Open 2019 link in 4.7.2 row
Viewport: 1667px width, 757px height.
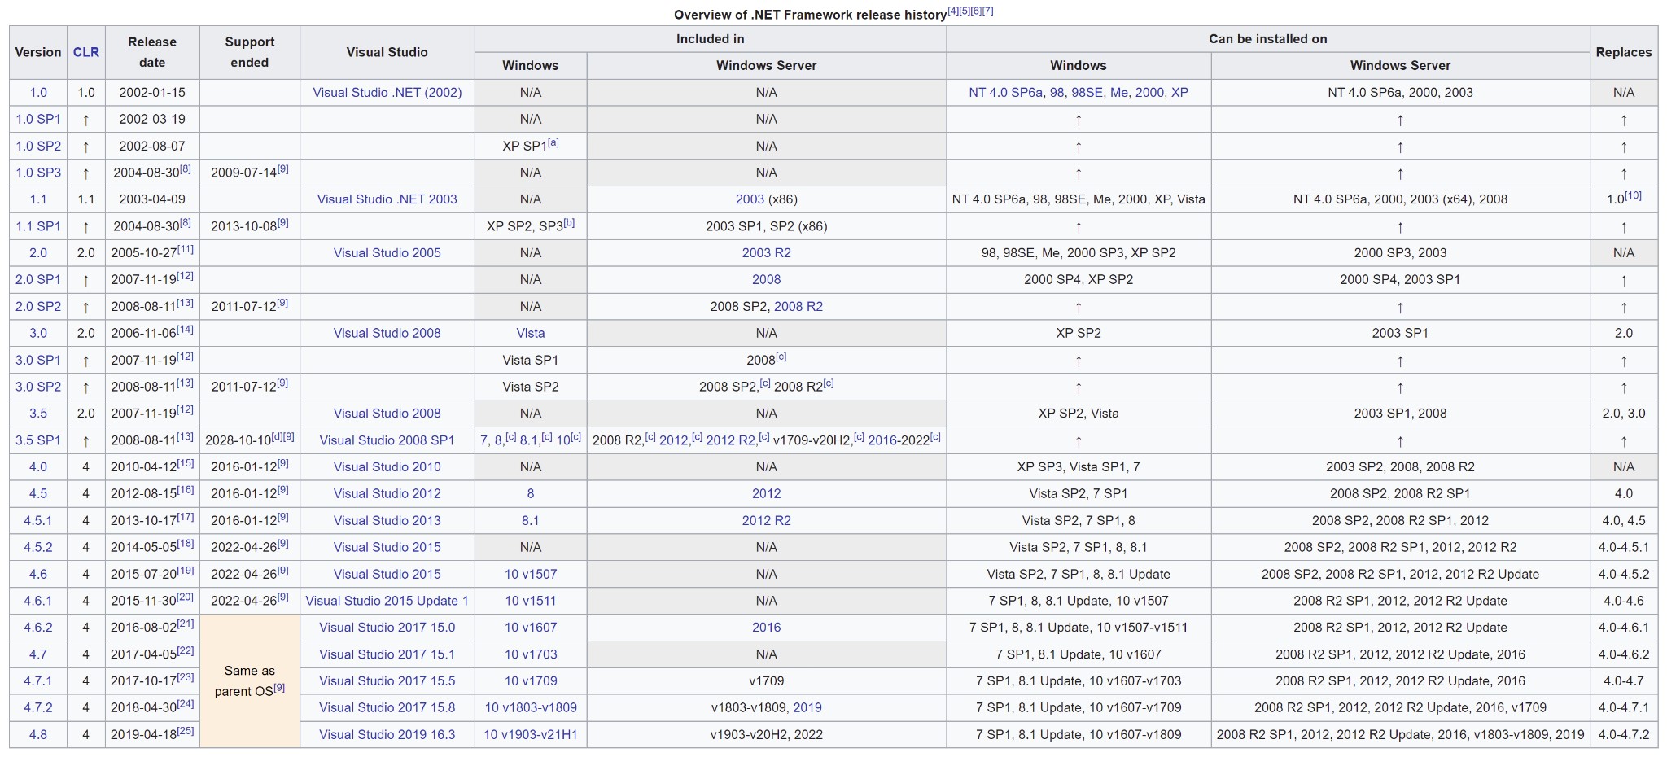click(x=807, y=707)
